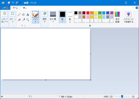Viewport: 139px width, 99px height.
Task: Click the Paint application icon in title bar
Action: point(3,3)
